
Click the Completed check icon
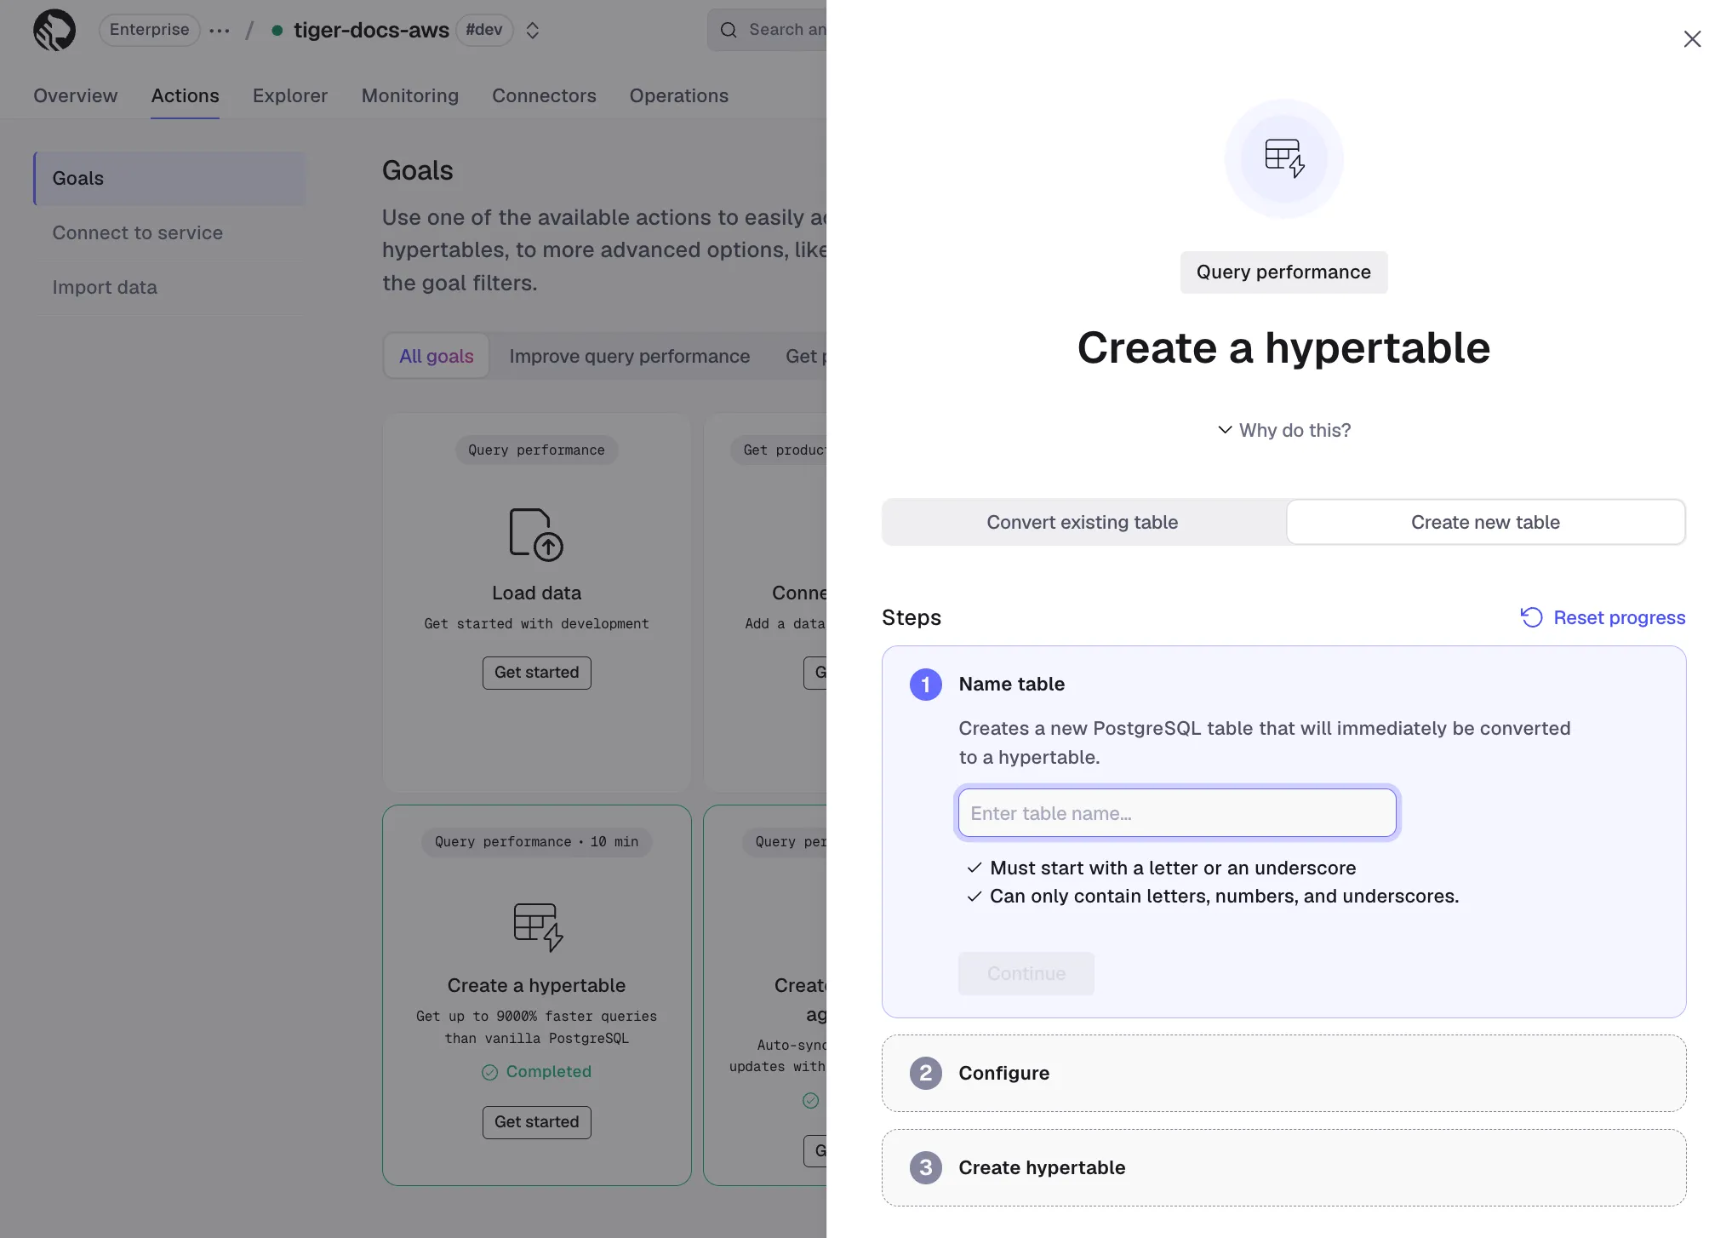489,1072
